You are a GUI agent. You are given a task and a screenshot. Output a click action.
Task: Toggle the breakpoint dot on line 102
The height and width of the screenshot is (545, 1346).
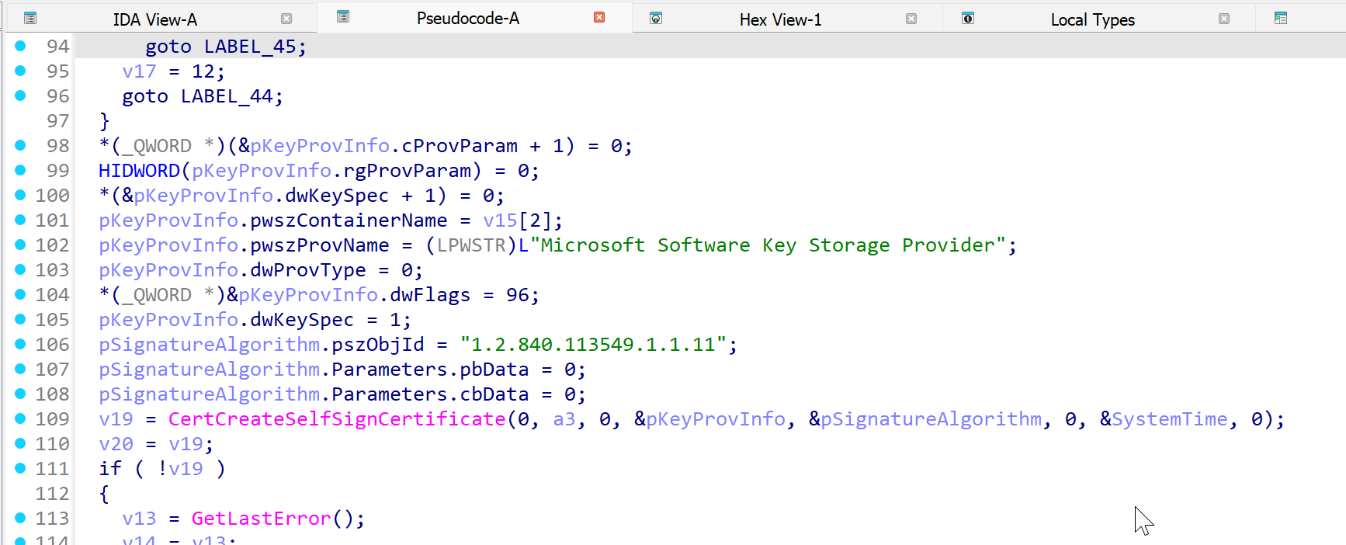(20, 245)
